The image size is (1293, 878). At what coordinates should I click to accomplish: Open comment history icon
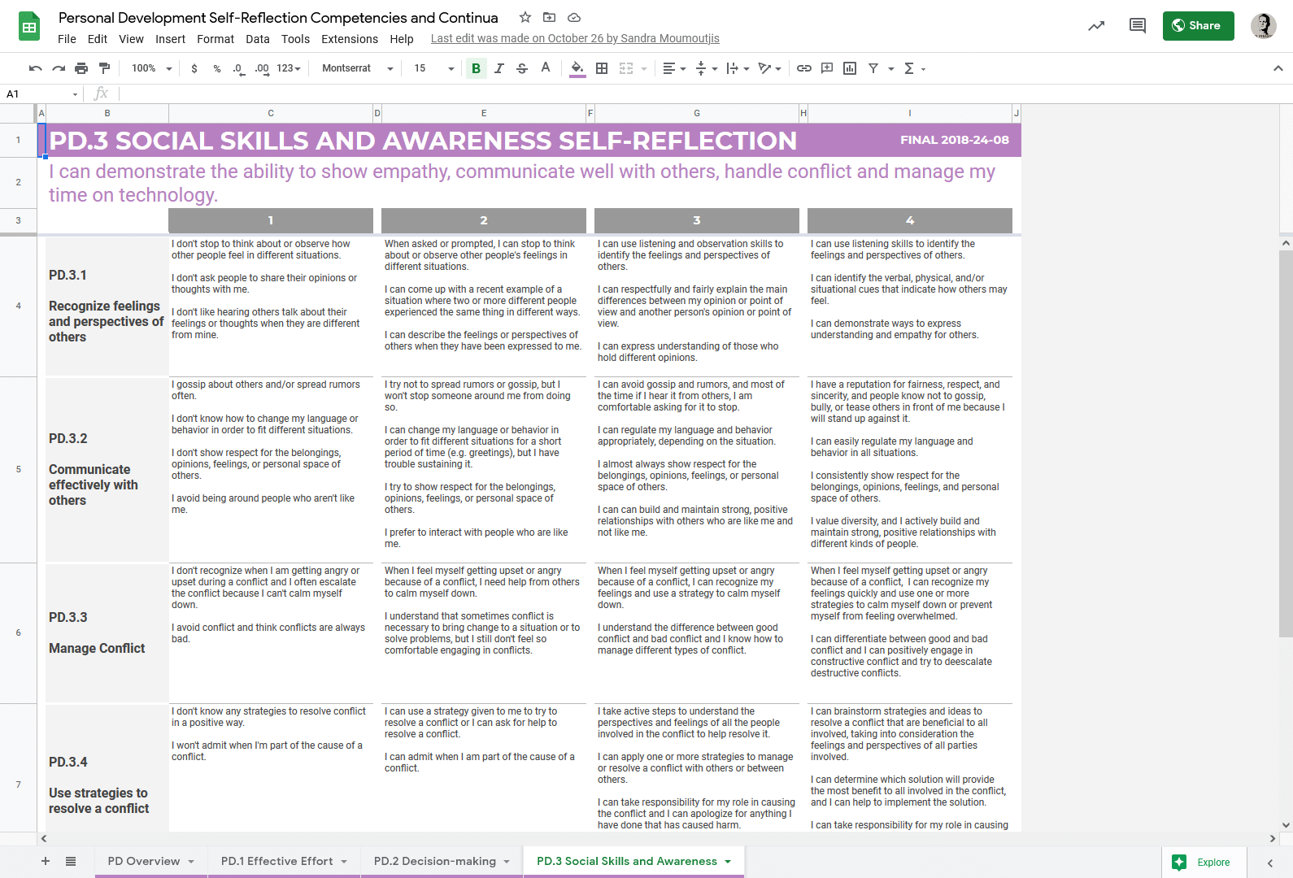click(x=1137, y=26)
